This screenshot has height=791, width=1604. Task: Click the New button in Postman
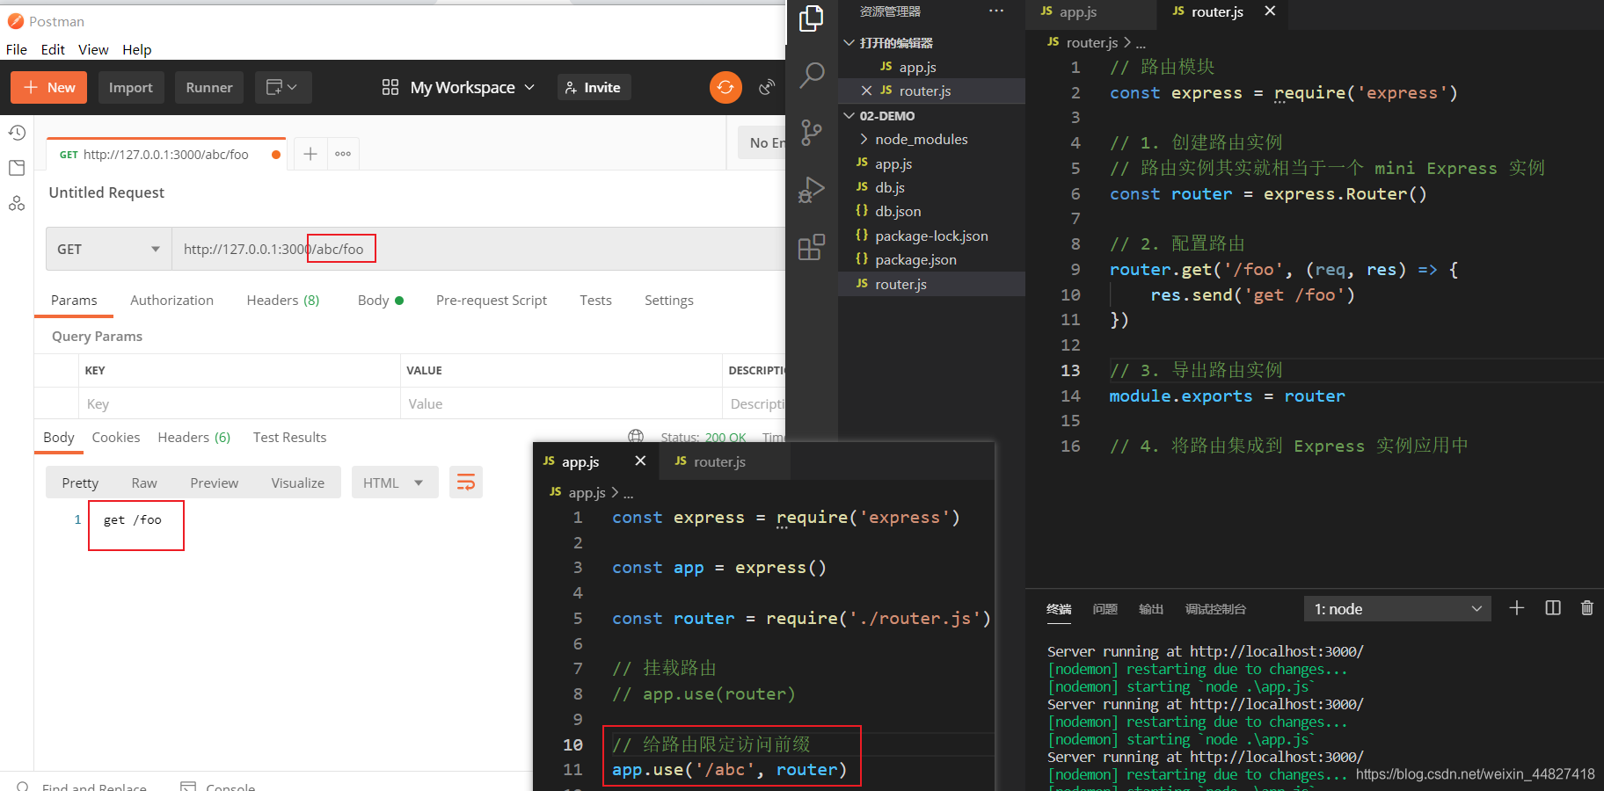click(49, 87)
